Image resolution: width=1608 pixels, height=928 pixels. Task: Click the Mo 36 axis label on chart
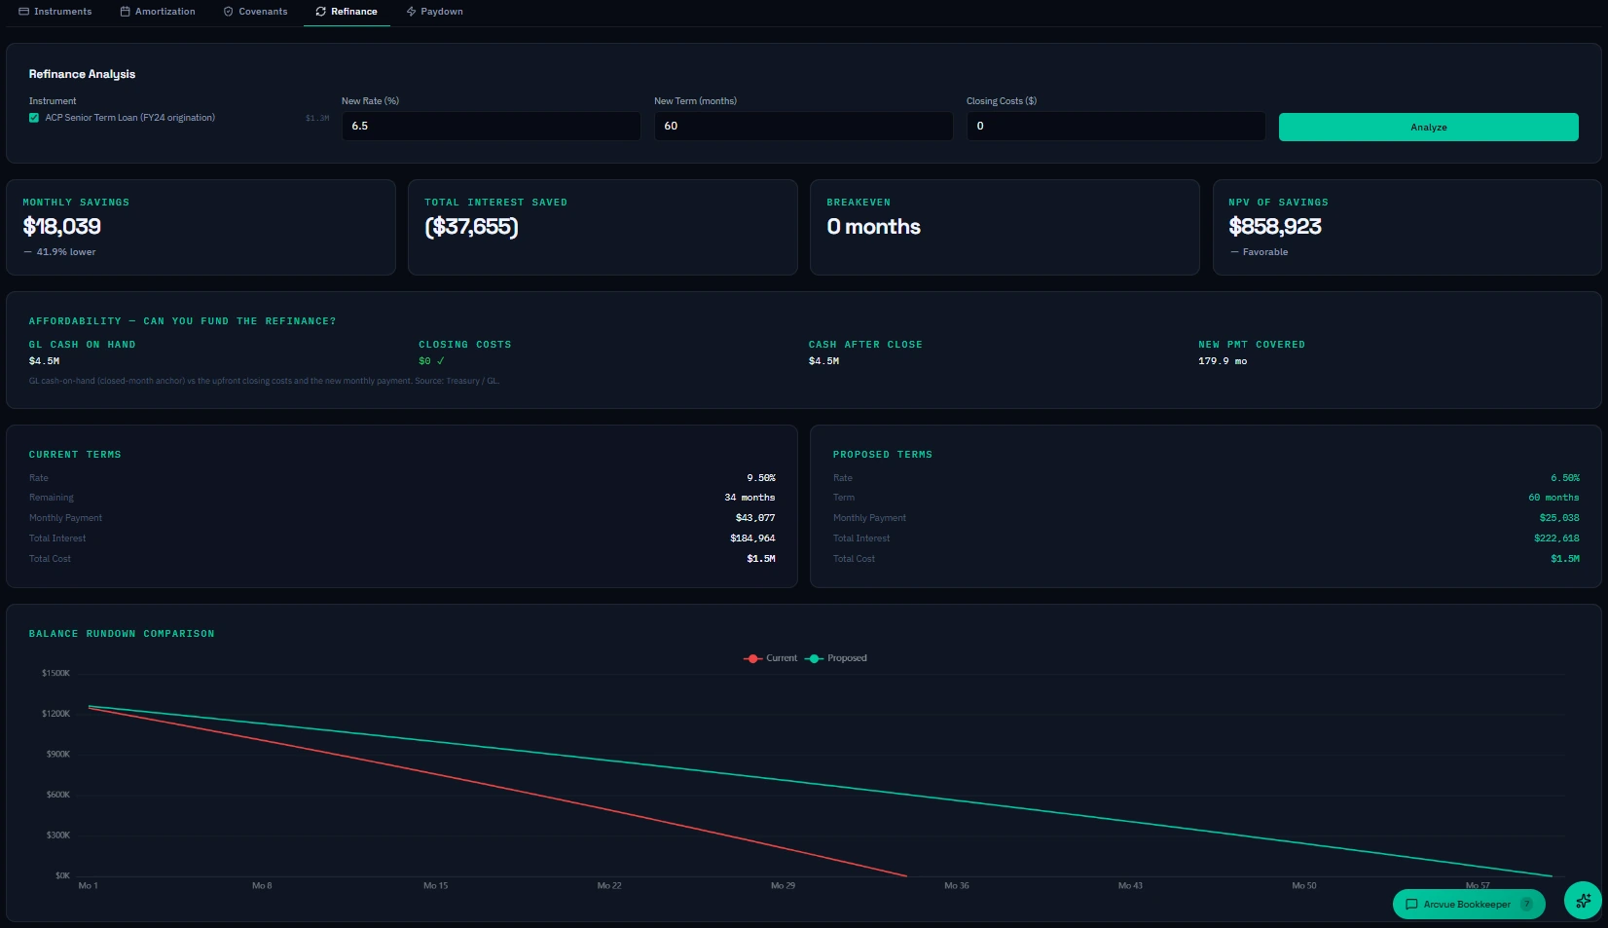tap(957, 886)
